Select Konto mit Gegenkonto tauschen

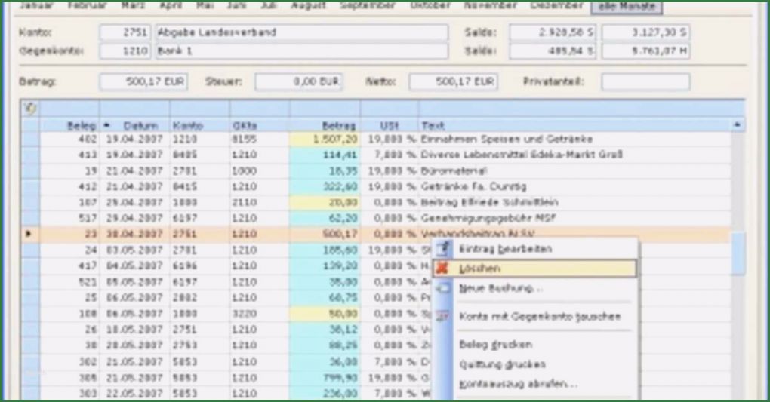tap(539, 317)
